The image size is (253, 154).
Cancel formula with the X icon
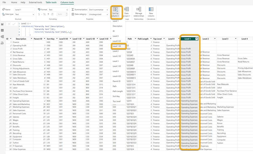[9, 24]
